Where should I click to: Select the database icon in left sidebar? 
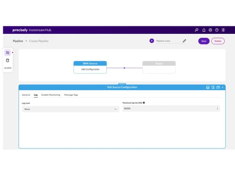tap(8, 61)
